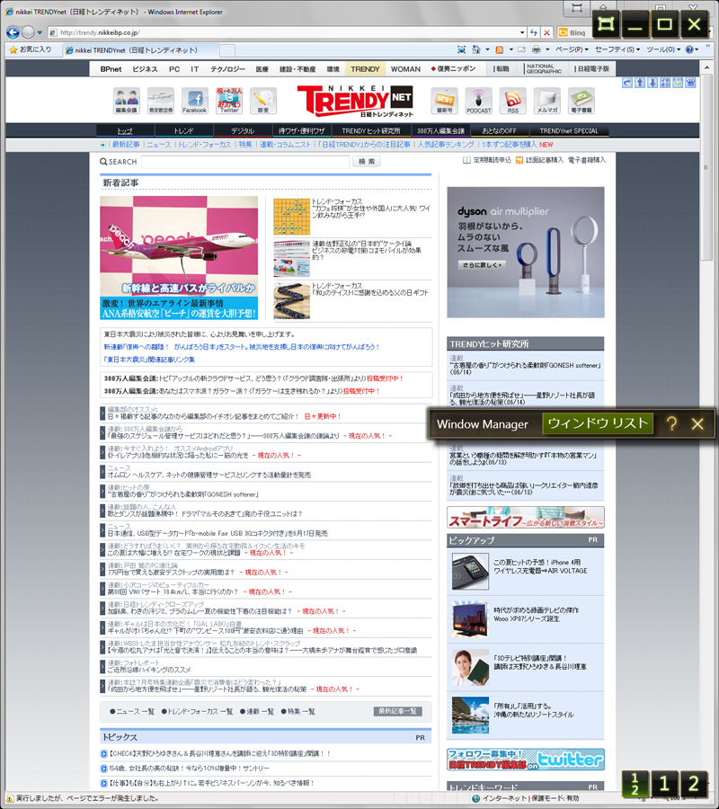Click the スマートライフ banner
Viewport: 719px width, 809px height.
(526, 517)
